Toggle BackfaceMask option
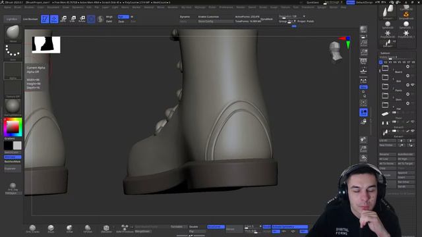Image resolution: width=422 pixels, height=237 pixels. coord(13,162)
